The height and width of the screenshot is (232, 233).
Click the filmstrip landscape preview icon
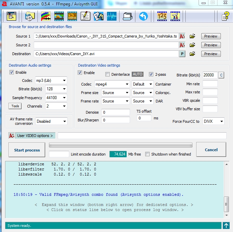tap(59, 16)
